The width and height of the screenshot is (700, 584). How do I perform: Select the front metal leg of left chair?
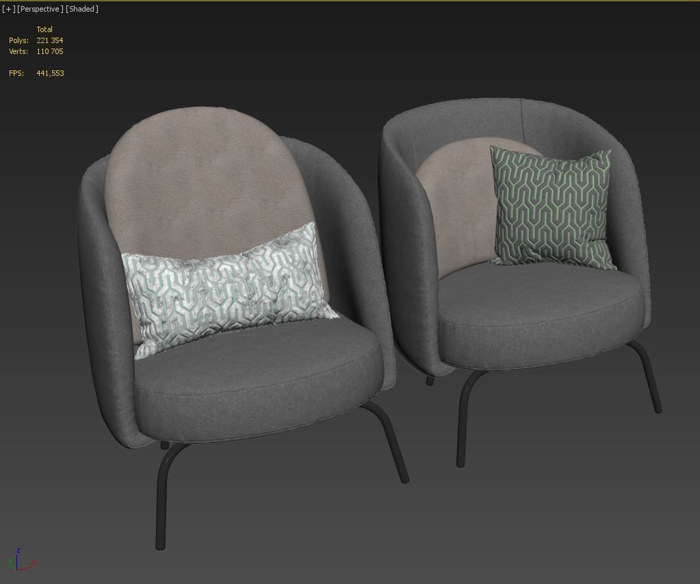164,495
